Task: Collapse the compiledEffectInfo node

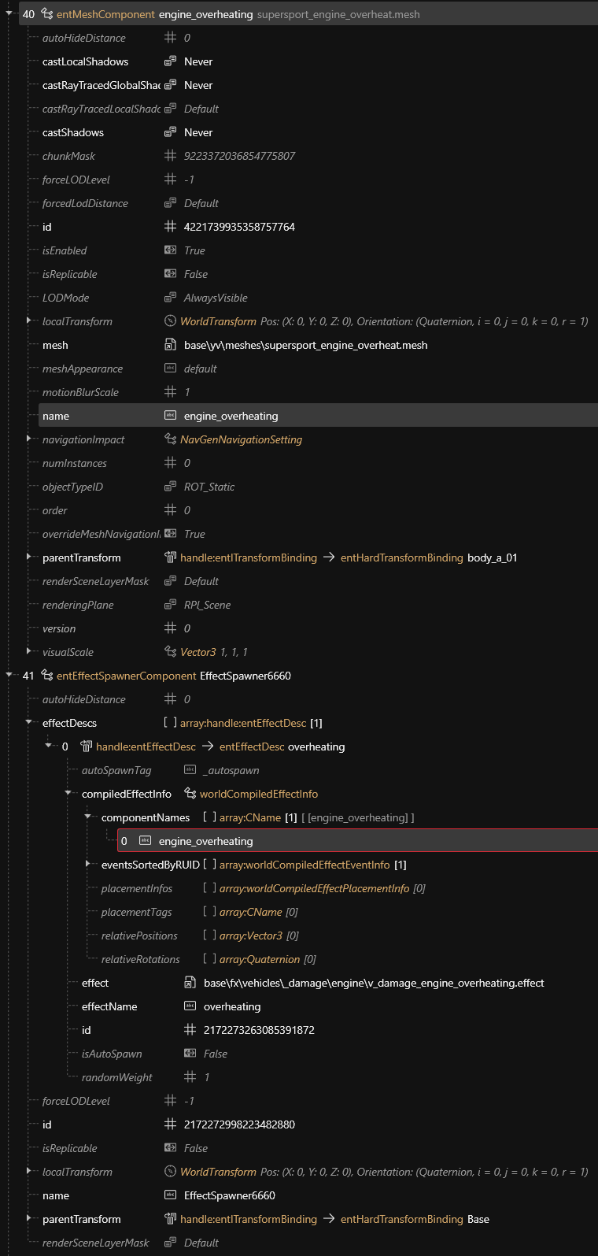Action: [68, 793]
